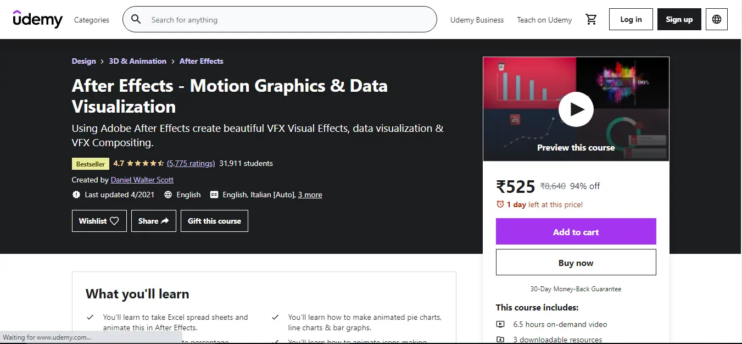The image size is (742, 344).
Task: Click the search magnifier icon
Action: (136, 19)
